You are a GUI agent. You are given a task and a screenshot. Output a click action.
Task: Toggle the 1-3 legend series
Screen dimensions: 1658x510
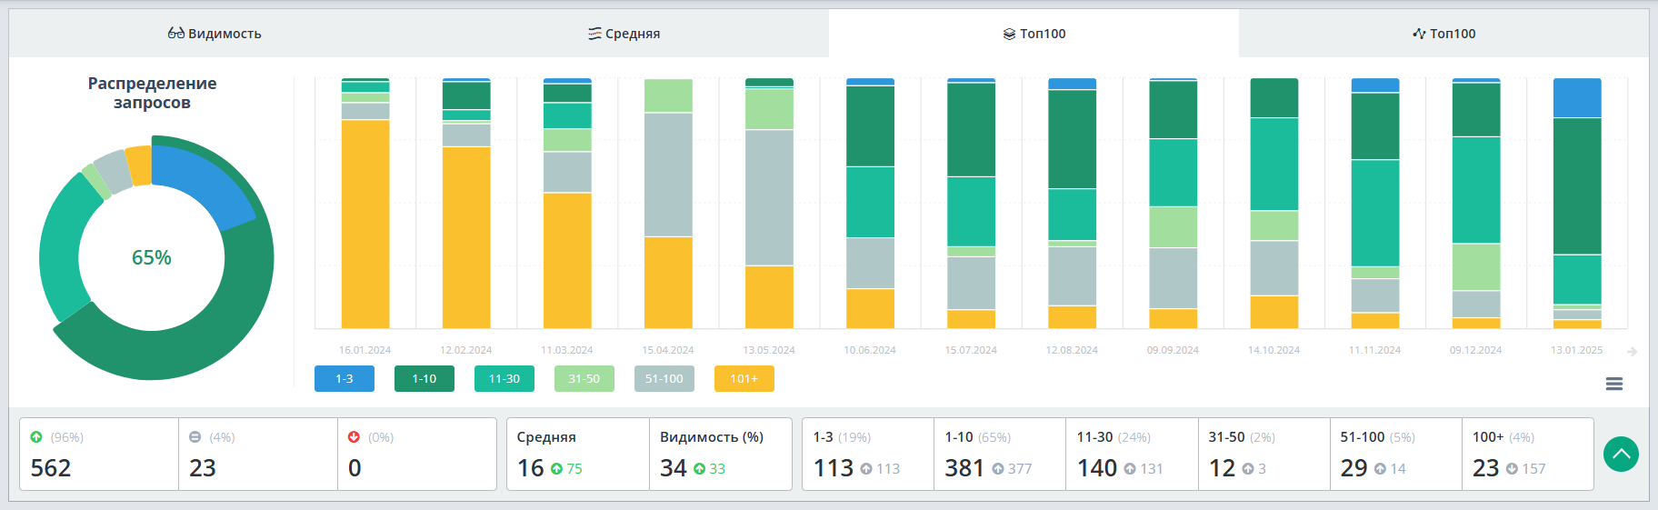pyautogui.click(x=345, y=379)
